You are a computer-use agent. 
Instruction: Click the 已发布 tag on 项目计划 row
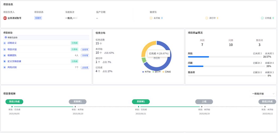pos(75,50)
